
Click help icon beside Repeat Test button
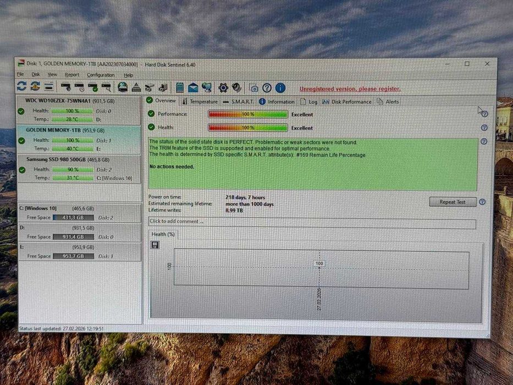click(x=482, y=202)
